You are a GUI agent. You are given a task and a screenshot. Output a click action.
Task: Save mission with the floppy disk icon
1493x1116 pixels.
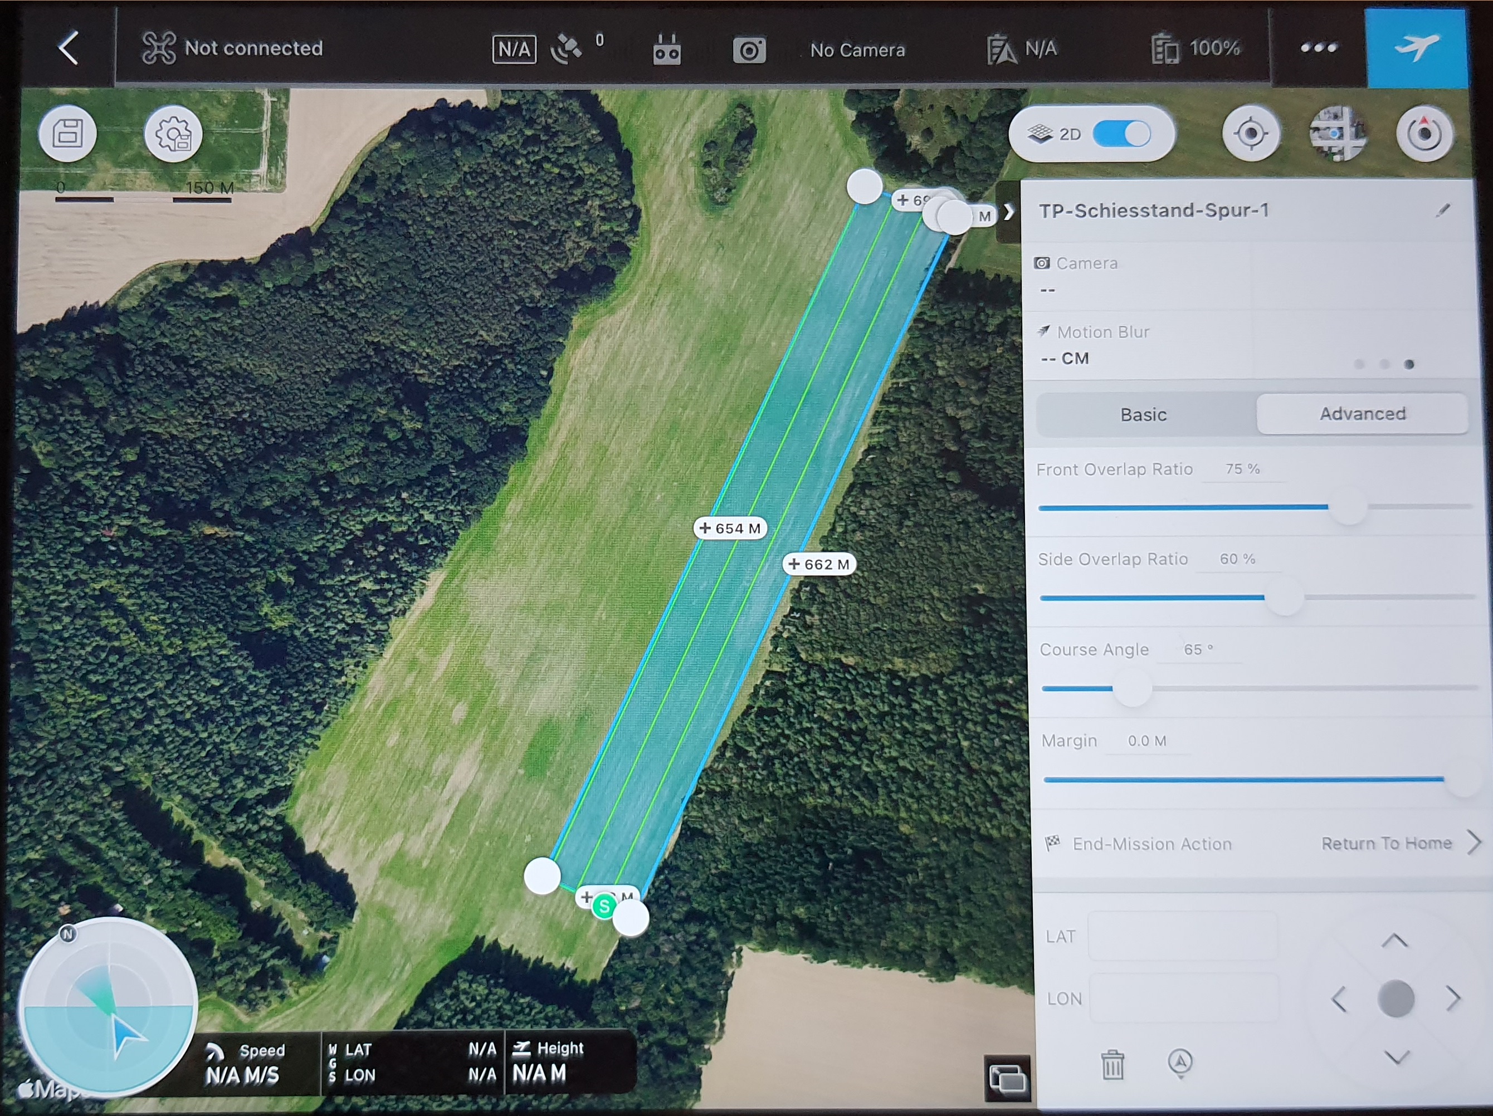68,134
